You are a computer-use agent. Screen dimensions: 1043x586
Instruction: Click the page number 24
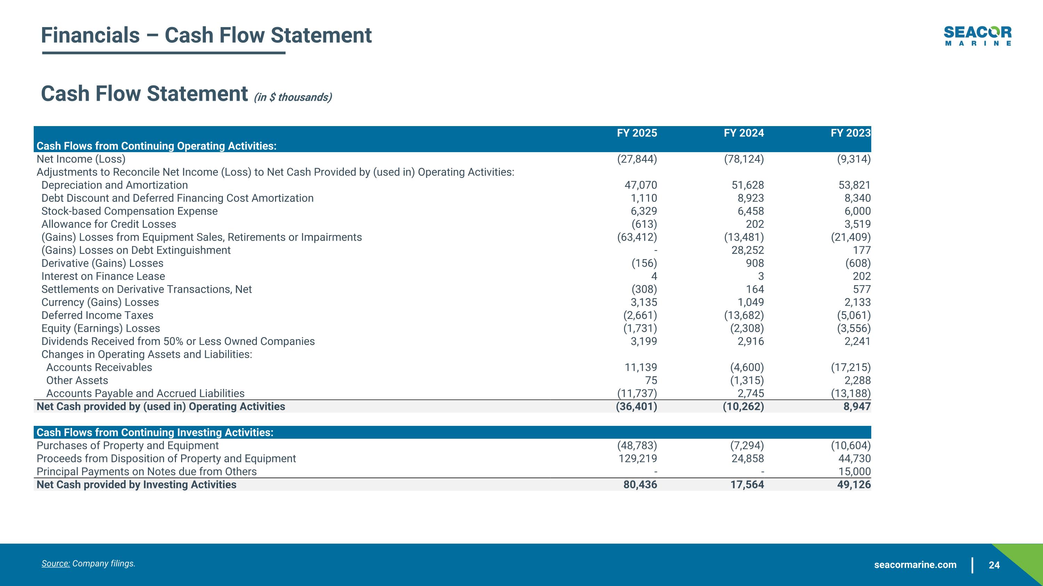point(994,565)
